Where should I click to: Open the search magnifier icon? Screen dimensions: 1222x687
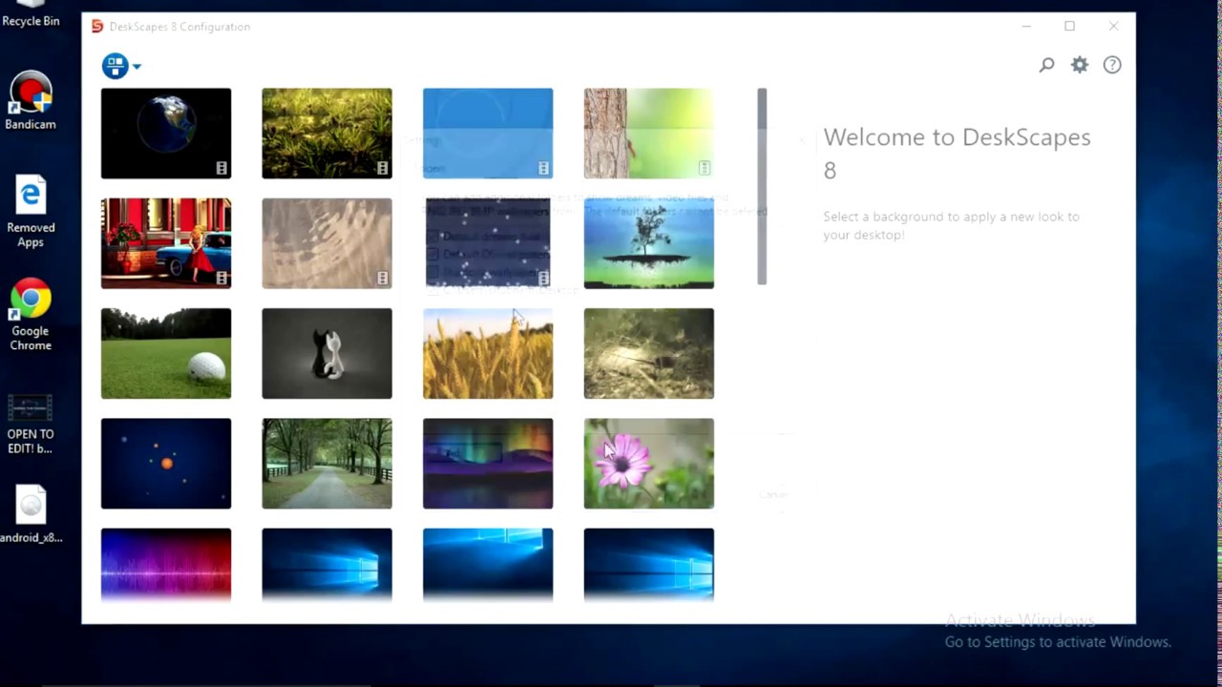click(1046, 65)
